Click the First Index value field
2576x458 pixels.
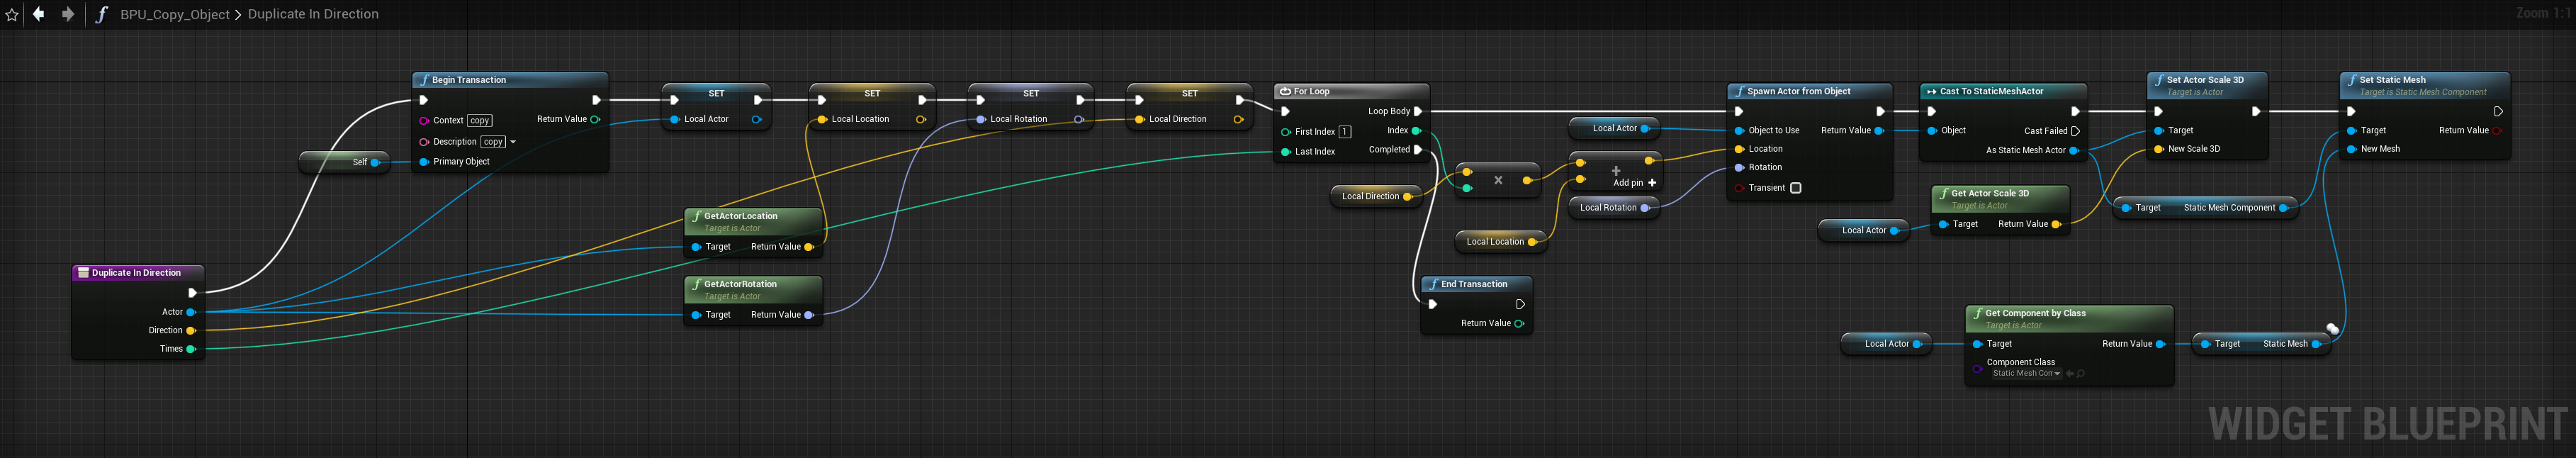pyautogui.click(x=1345, y=132)
